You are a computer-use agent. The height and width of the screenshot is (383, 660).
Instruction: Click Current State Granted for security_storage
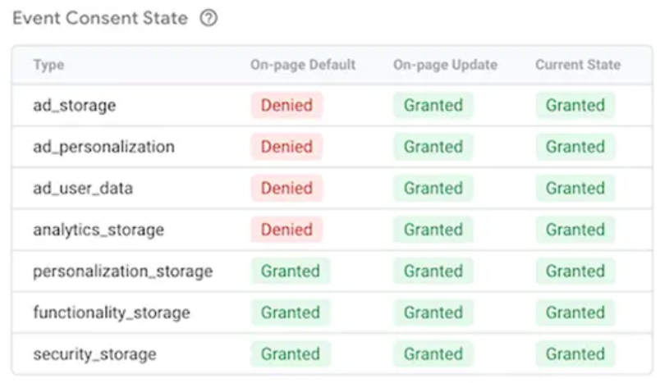click(575, 354)
